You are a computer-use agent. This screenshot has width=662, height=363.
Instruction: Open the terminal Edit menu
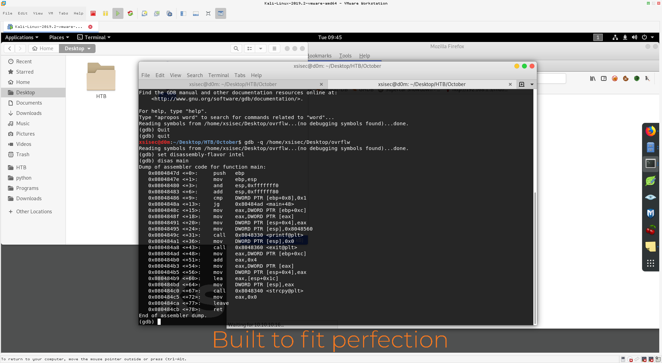point(160,75)
